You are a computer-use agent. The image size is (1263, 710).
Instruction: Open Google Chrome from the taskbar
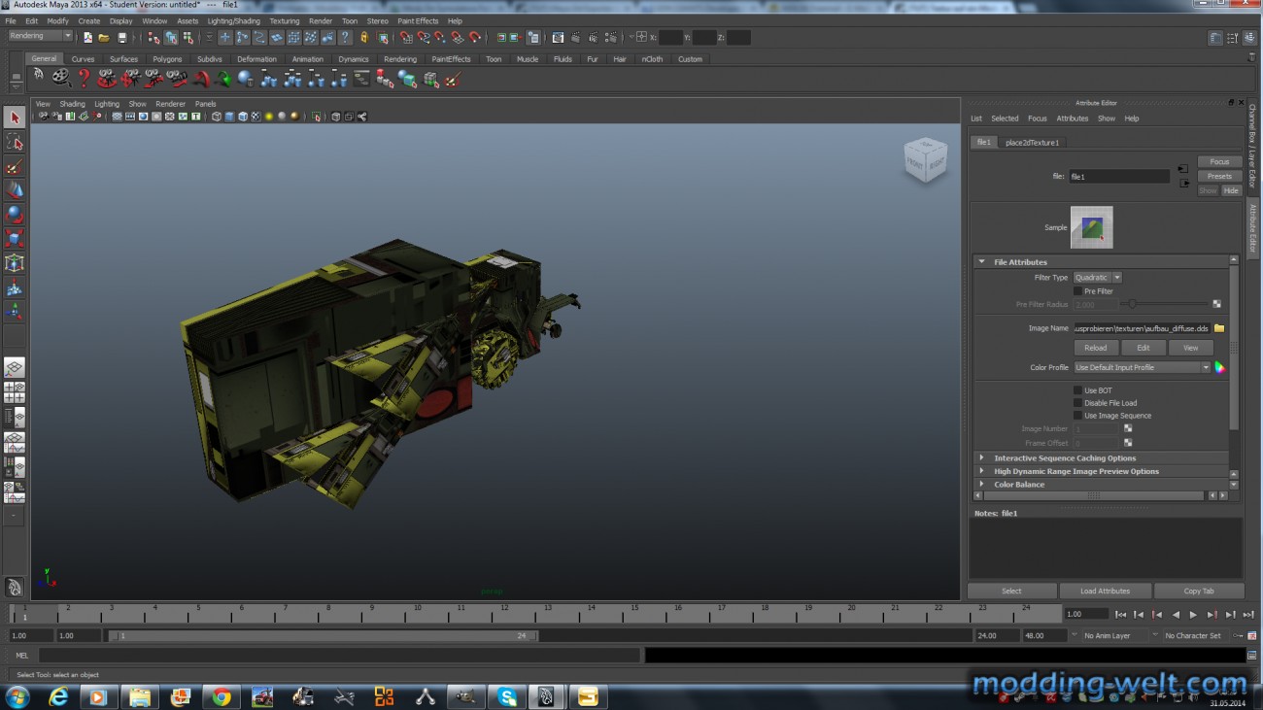pos(222,696)
